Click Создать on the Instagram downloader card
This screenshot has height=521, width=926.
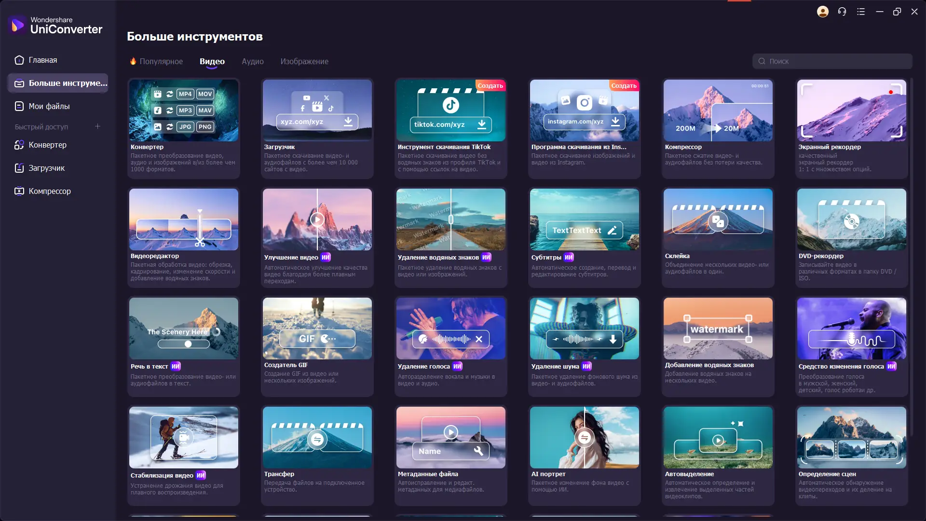pyautogui.click(x=624, y=85)
